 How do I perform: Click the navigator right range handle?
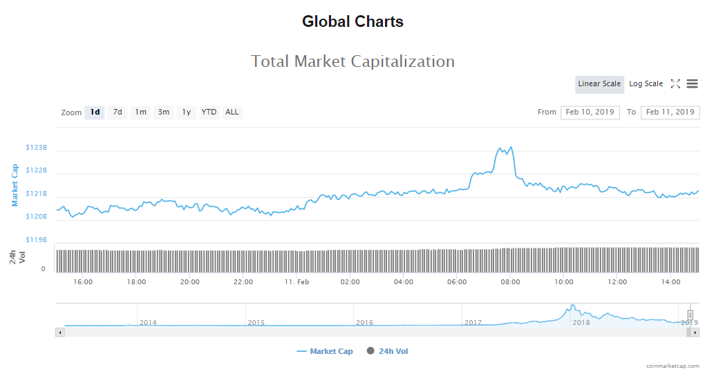click(x=690, y=315)
